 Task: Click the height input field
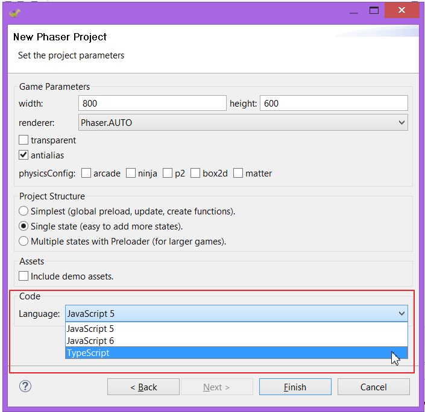coord(334,103)
